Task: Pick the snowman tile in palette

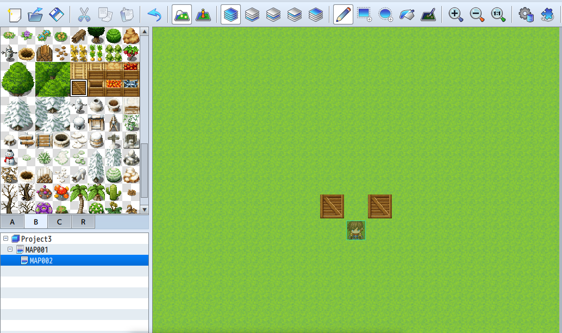Action: (9, 158)
